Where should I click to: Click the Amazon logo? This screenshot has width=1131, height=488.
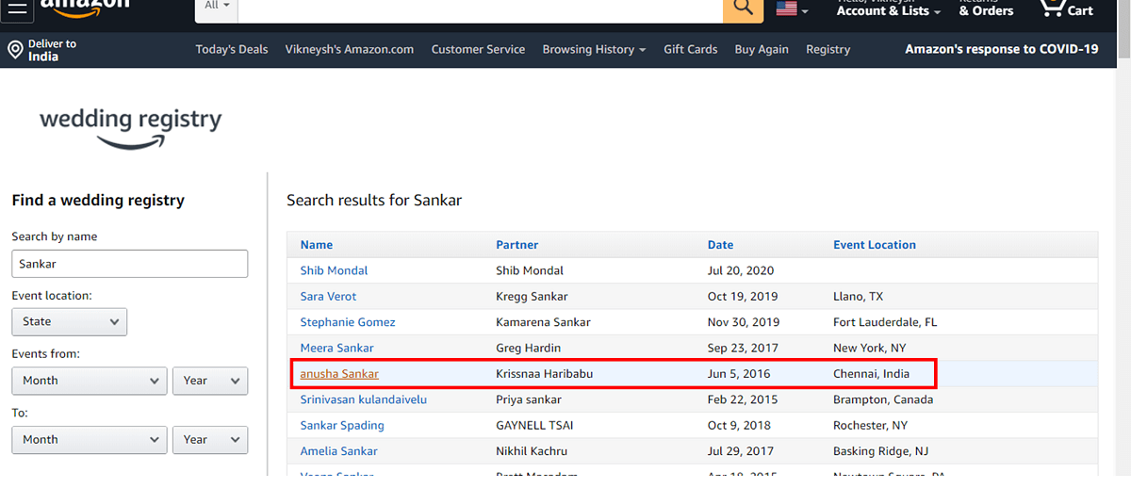[85, 9]
